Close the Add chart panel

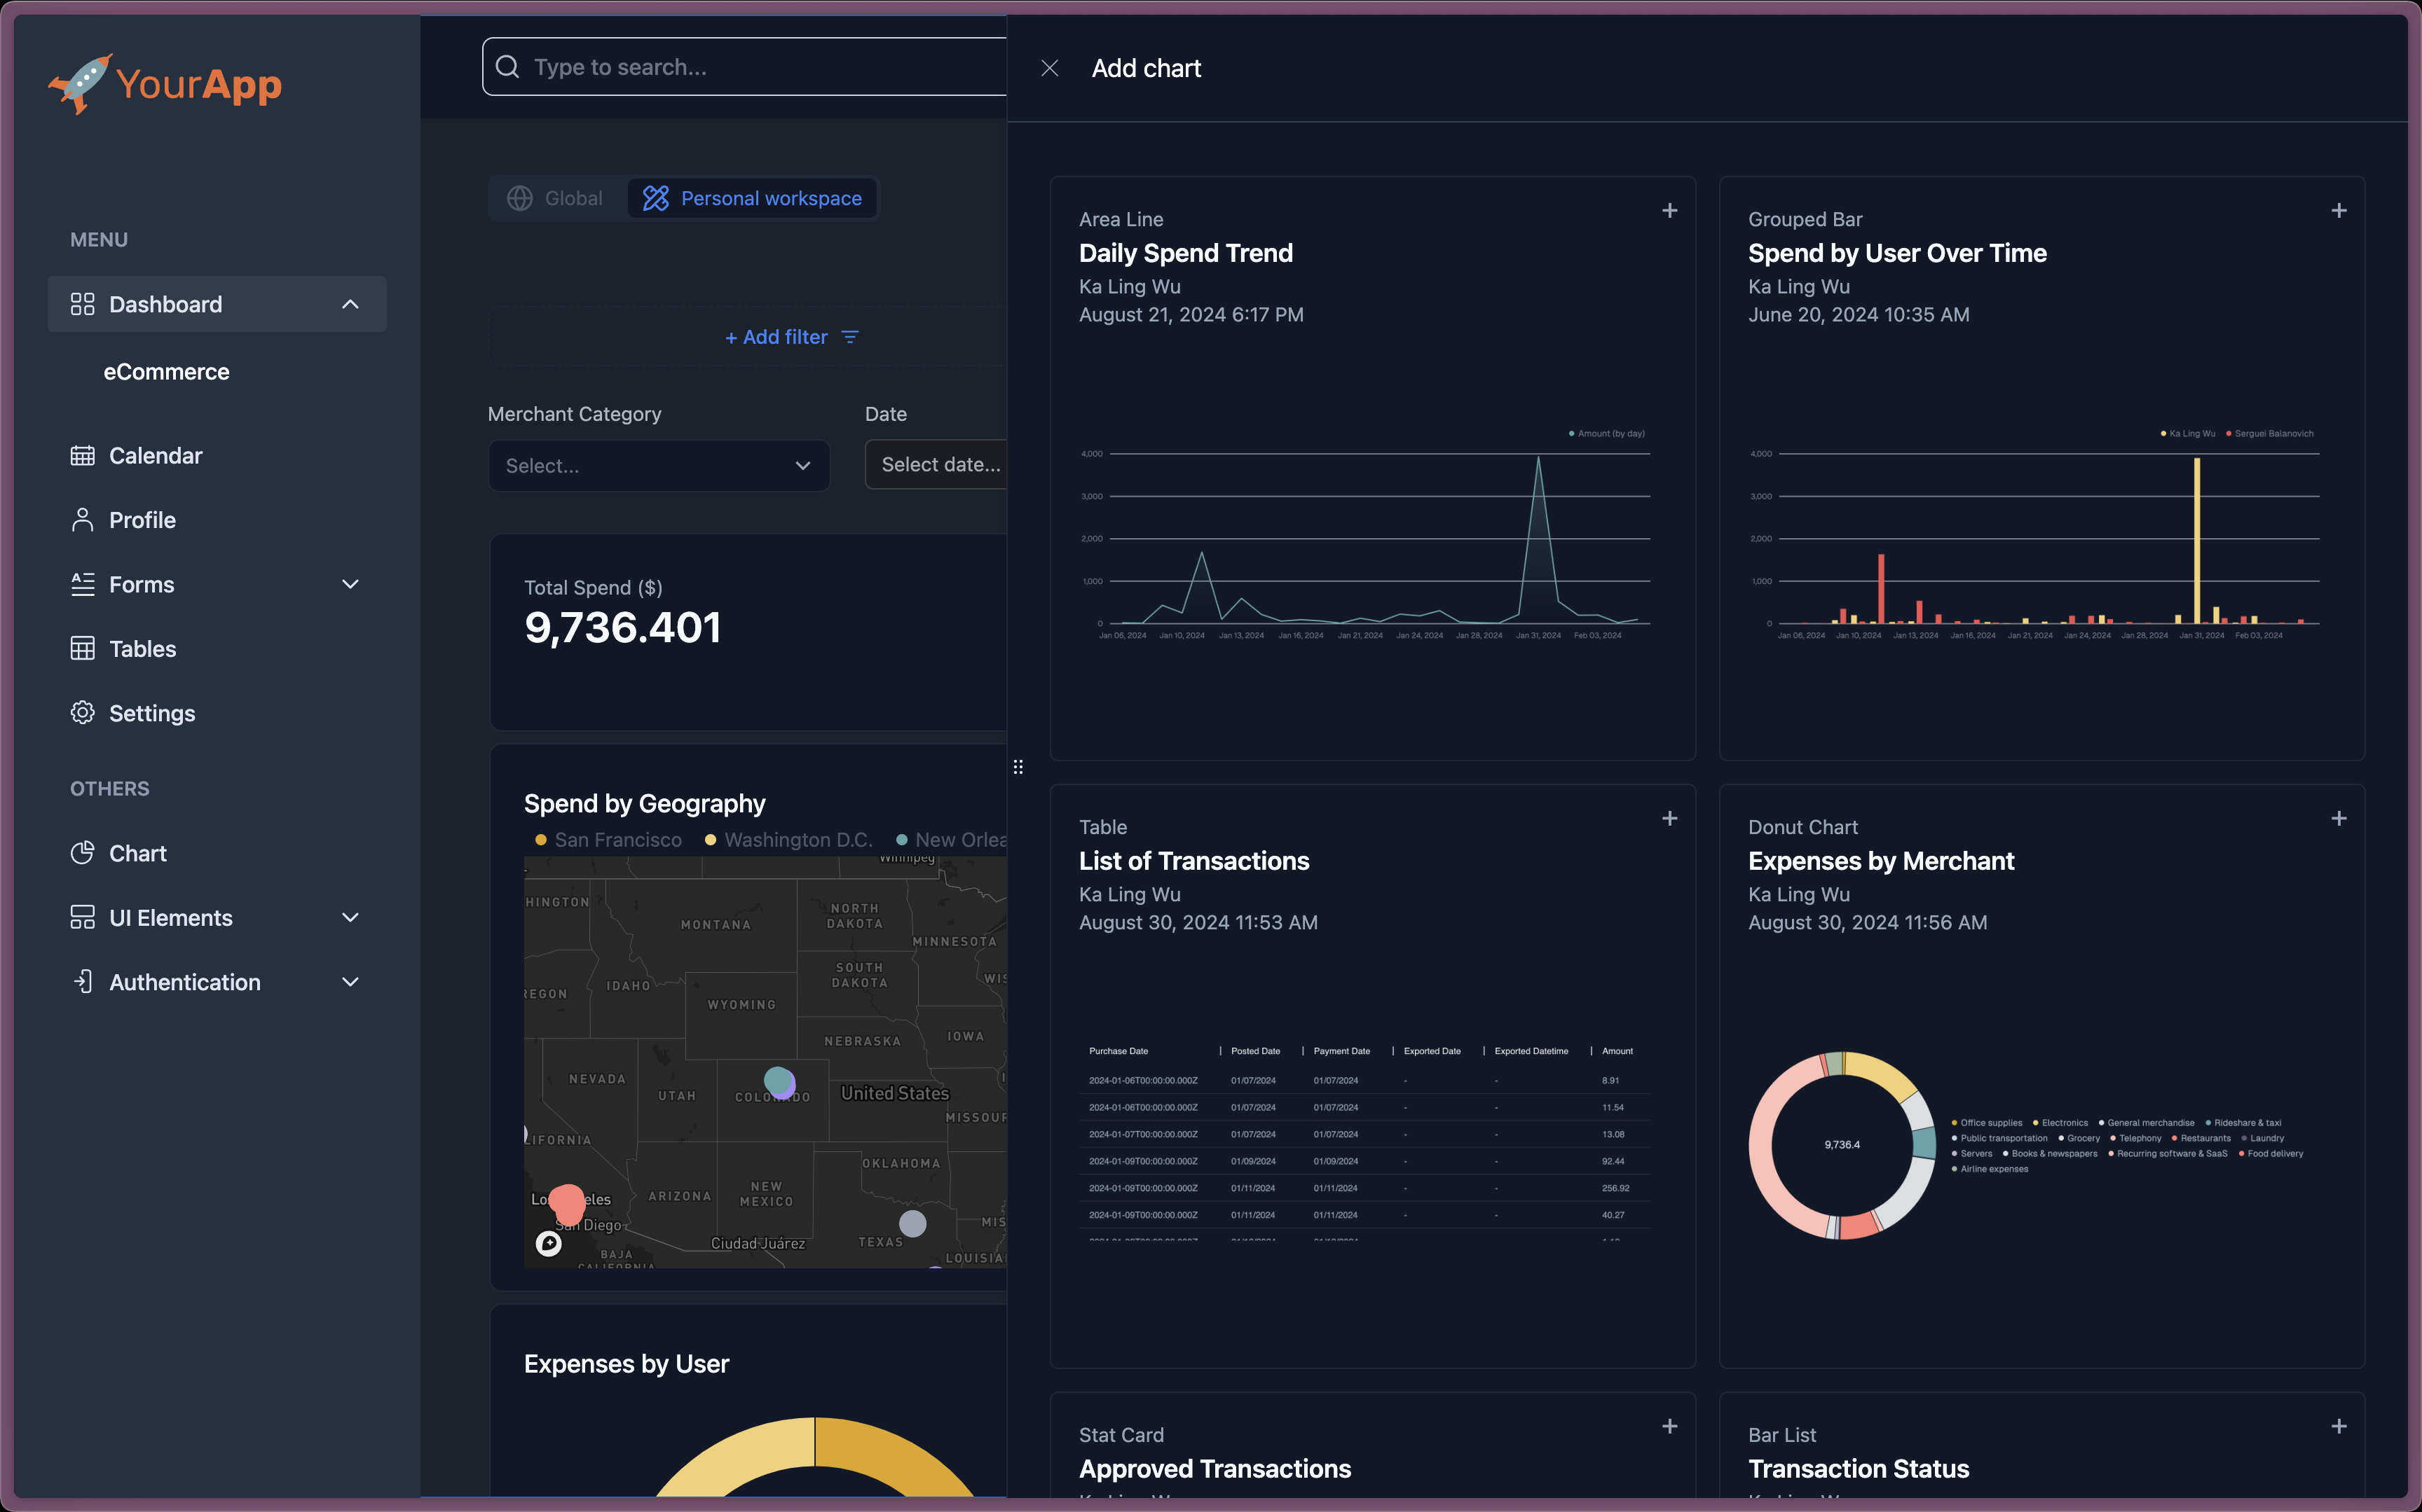(x=1049, y=68)
